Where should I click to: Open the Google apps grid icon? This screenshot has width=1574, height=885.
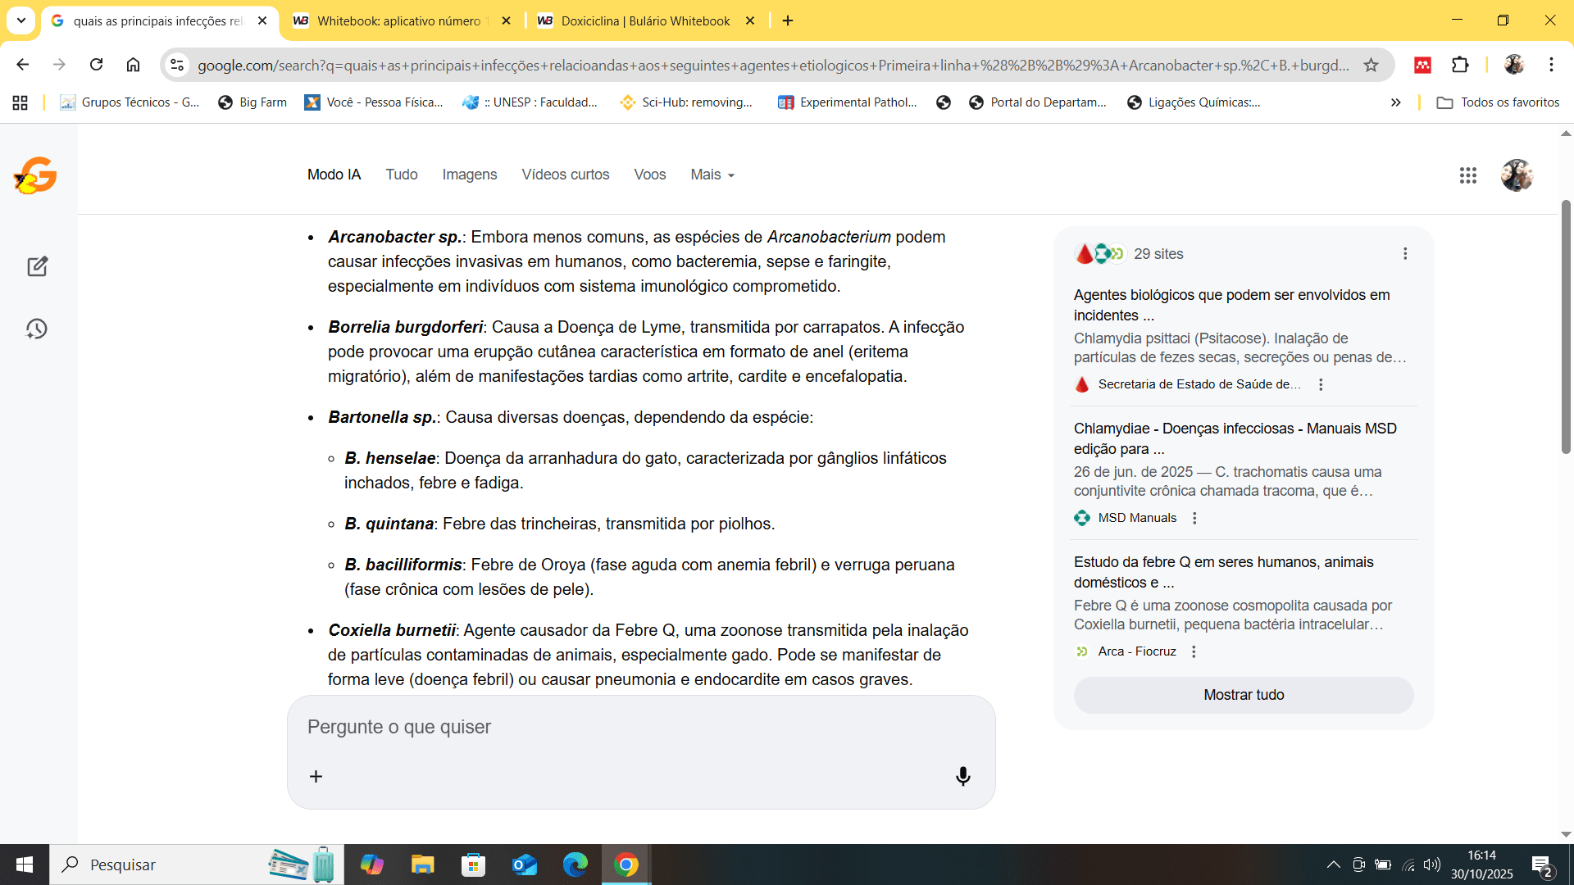click(x=1467, y=175)
